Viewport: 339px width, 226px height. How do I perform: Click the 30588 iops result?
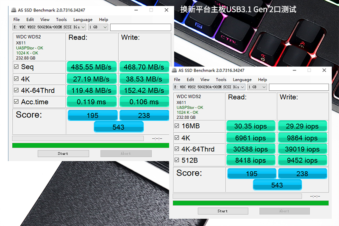tap(251, 149)
